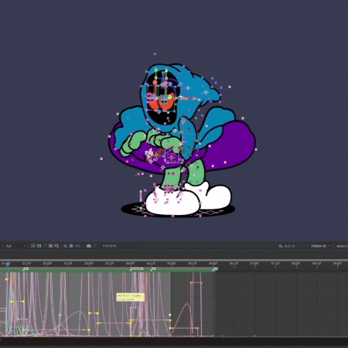Enable Region of Interest icon
The width and height of the screenshot is (348, 348).
51,246
